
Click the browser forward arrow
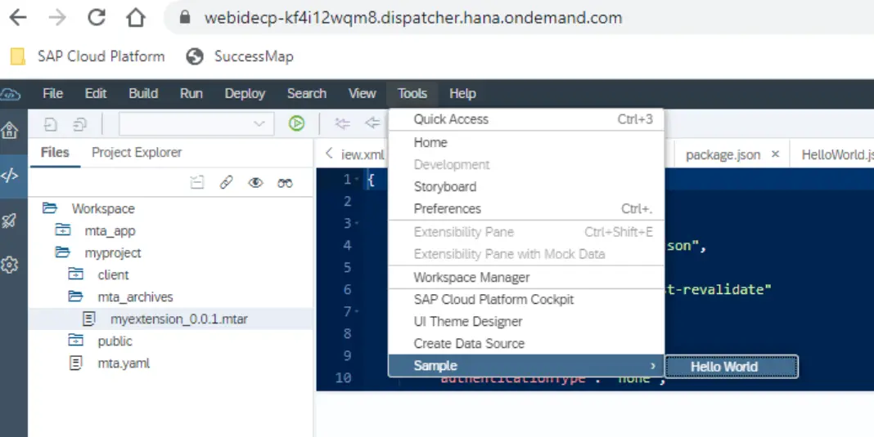[x=56, y=18]
